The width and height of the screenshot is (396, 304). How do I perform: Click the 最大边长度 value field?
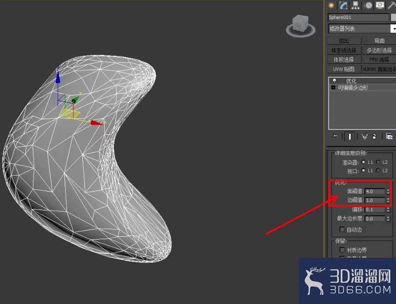375,219
